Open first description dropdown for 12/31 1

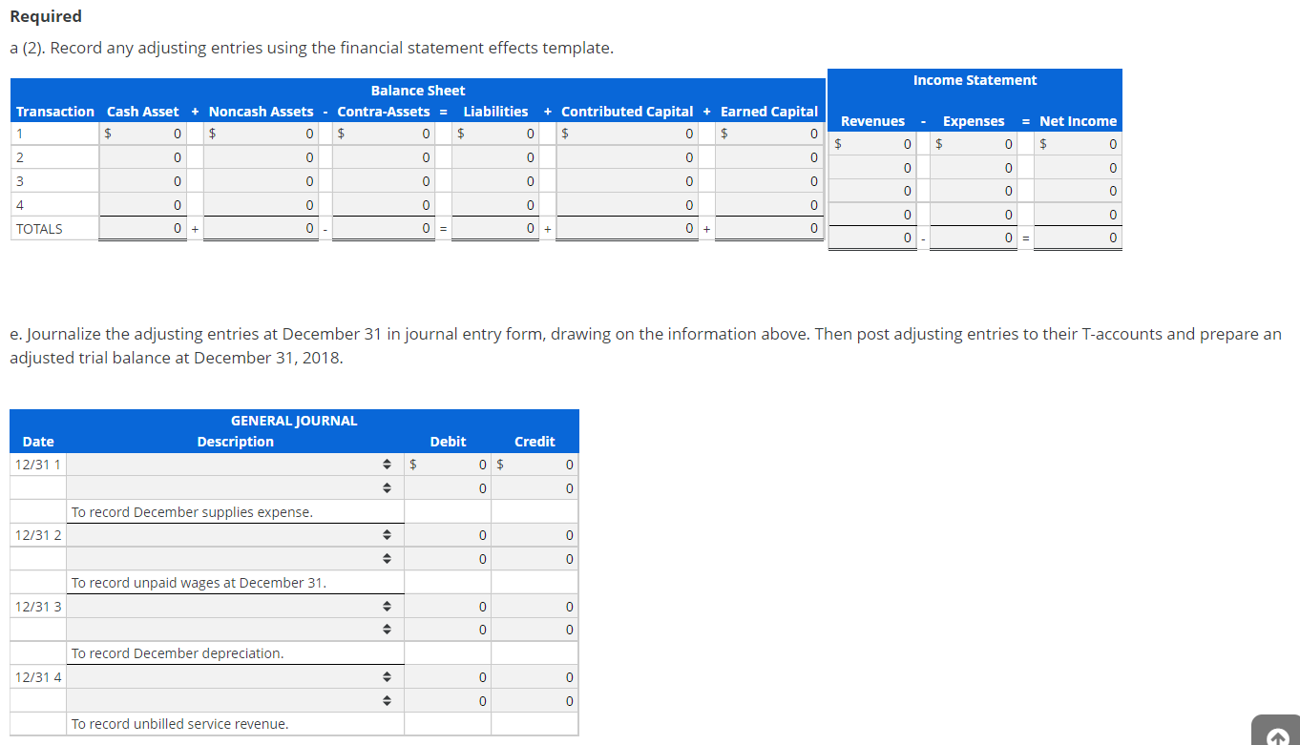(235, 465)
